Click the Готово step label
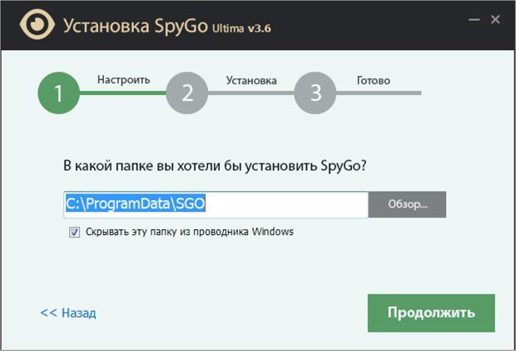Viewport: 516px width, 351px height. [374, 80]
